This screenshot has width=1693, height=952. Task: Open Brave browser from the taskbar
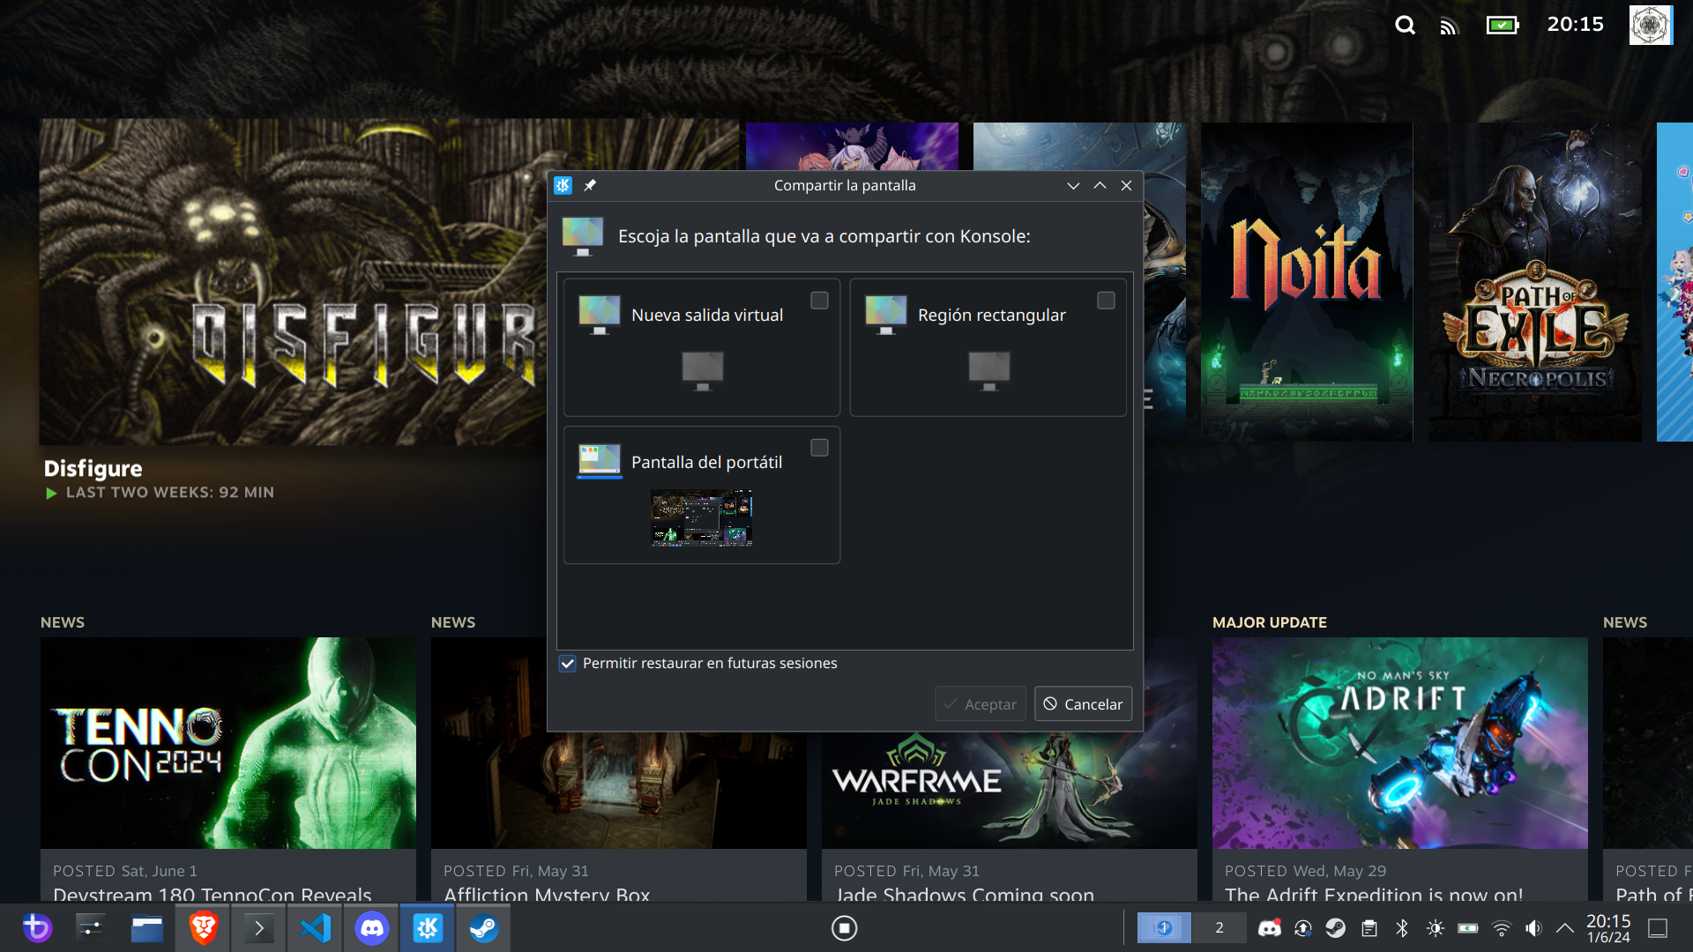point(204,928)
